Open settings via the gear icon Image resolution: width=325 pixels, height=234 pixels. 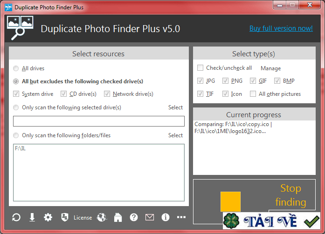(x=48, y=217)
